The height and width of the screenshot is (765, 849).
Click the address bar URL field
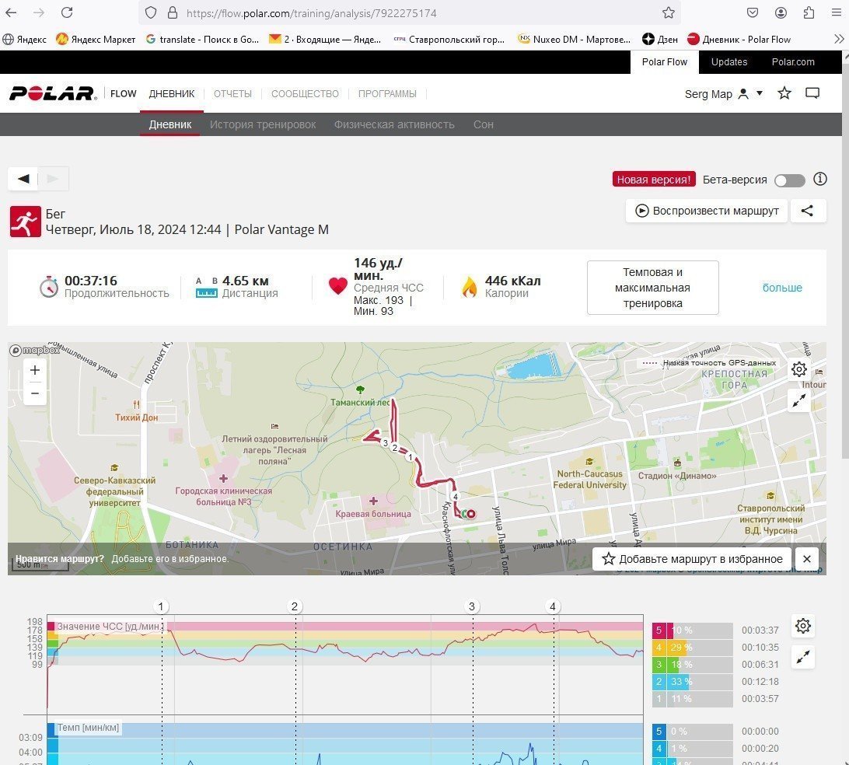[410, 13]
